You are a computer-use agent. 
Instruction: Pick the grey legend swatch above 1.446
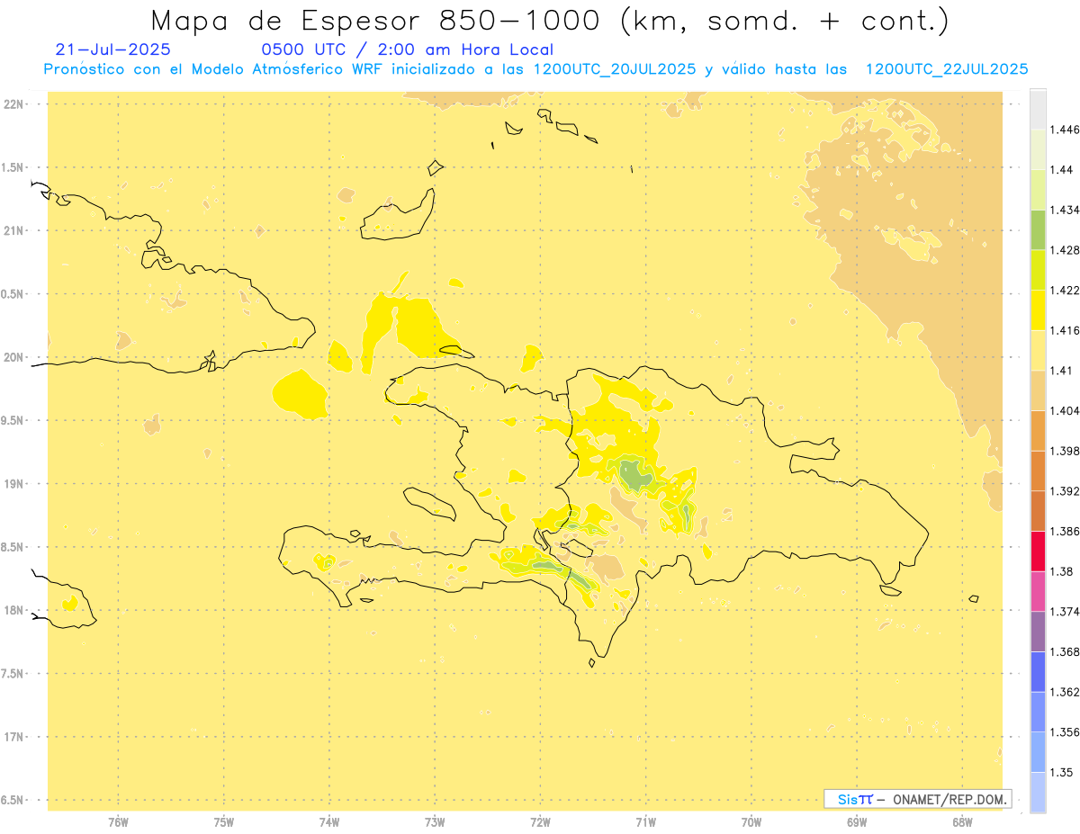[1038, 109]
